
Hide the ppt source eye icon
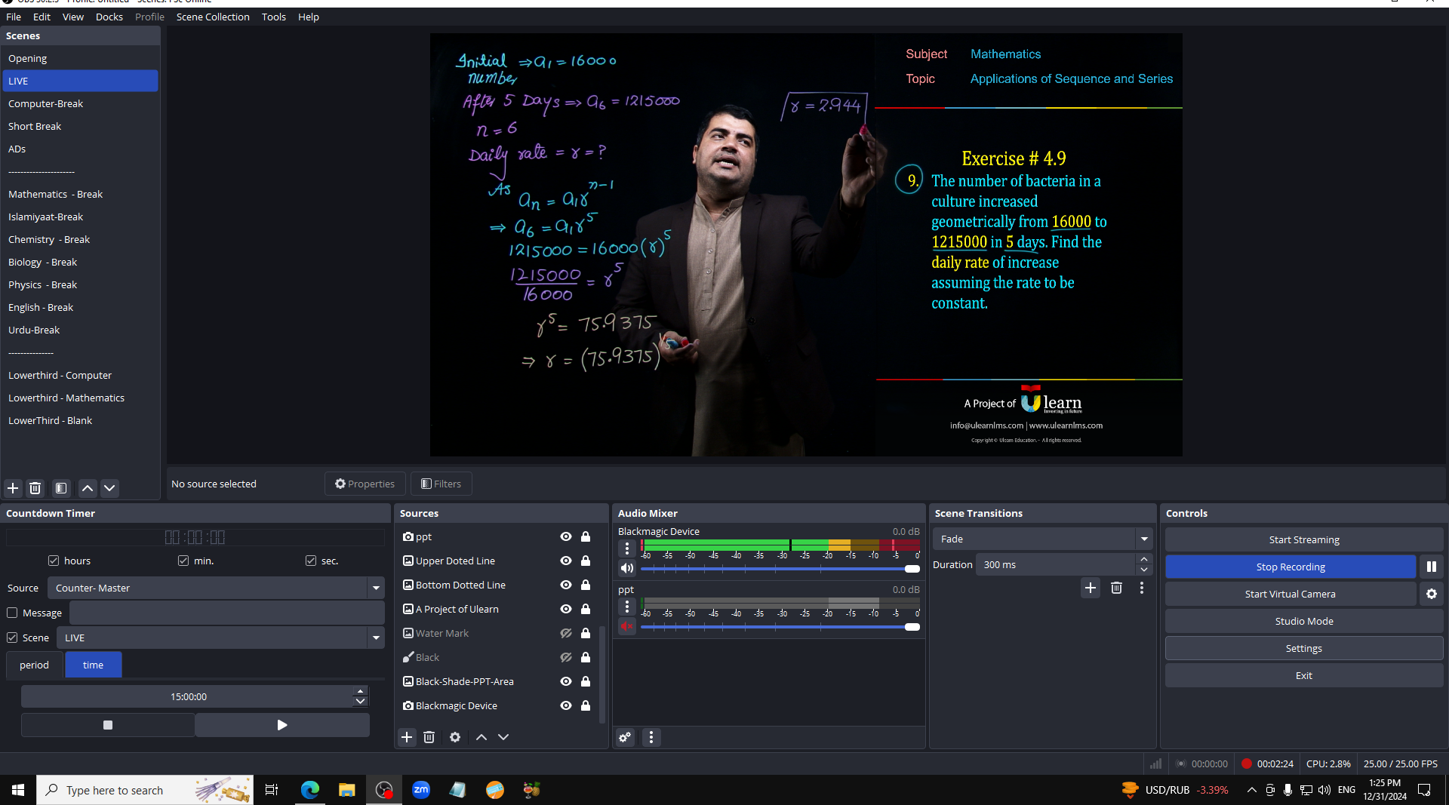pyautogui.click(x=566, y=536)
